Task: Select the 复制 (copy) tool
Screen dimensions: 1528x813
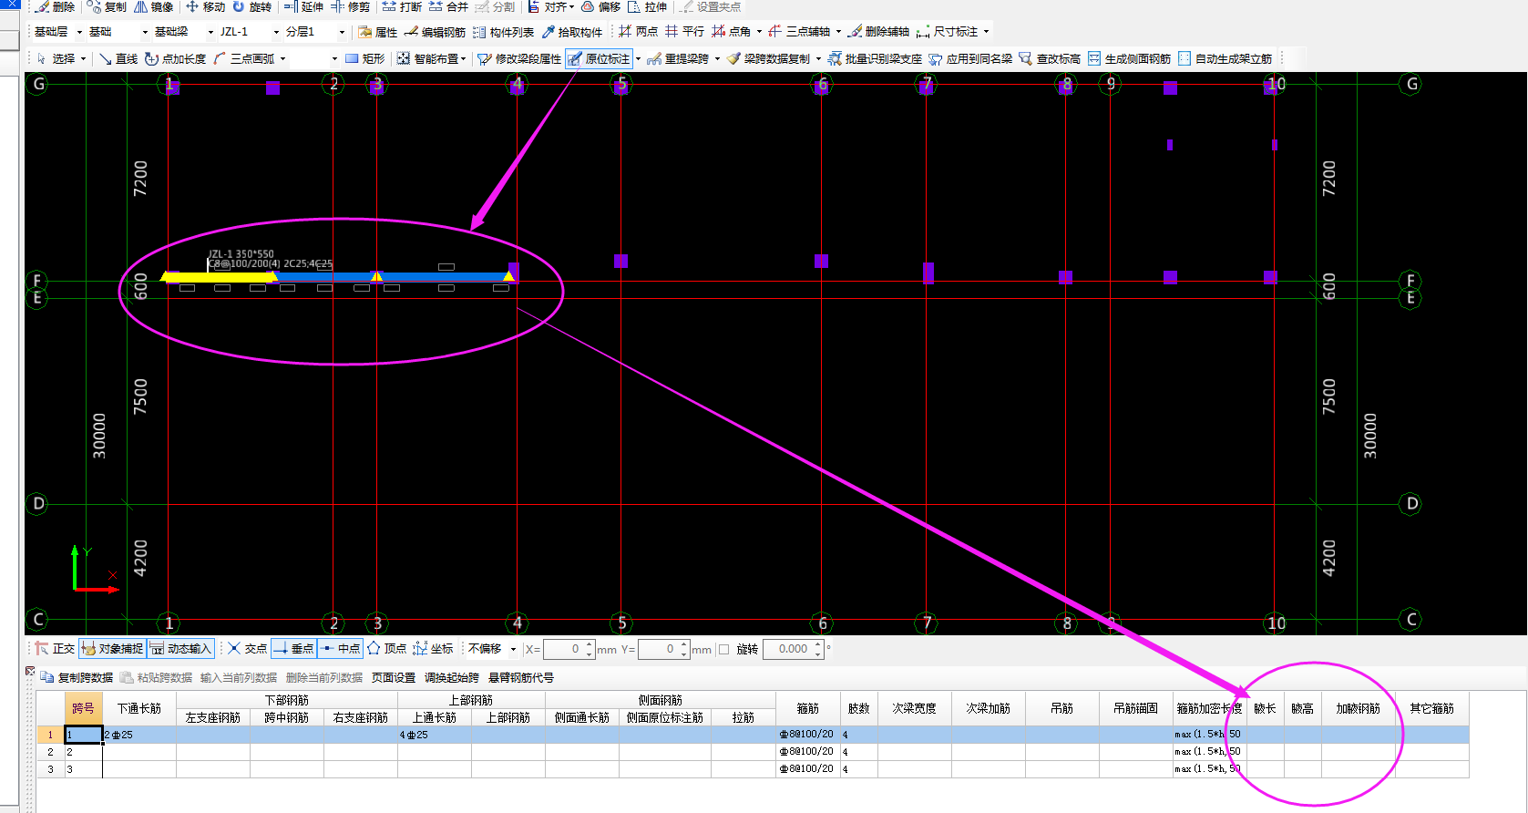Action: tap(108, 6)
